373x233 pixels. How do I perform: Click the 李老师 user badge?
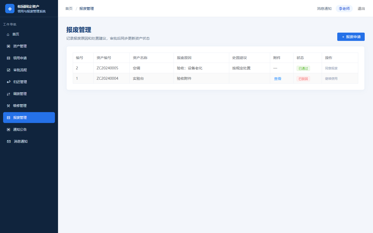click(344, 9)
